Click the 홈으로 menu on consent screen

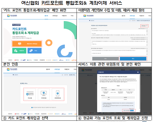(123, 16)
